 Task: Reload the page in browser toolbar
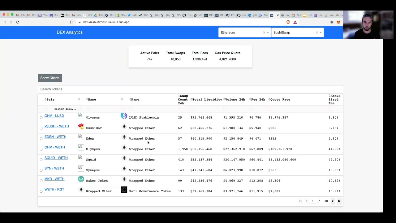18,22
